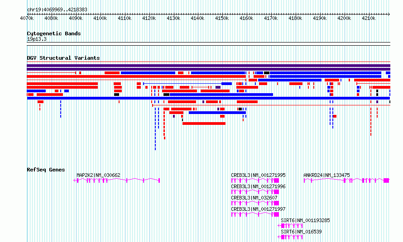Viewport: 403px width, 242px height.
Task: Click the 4210k ruler tick label
Action: [369, 18]
